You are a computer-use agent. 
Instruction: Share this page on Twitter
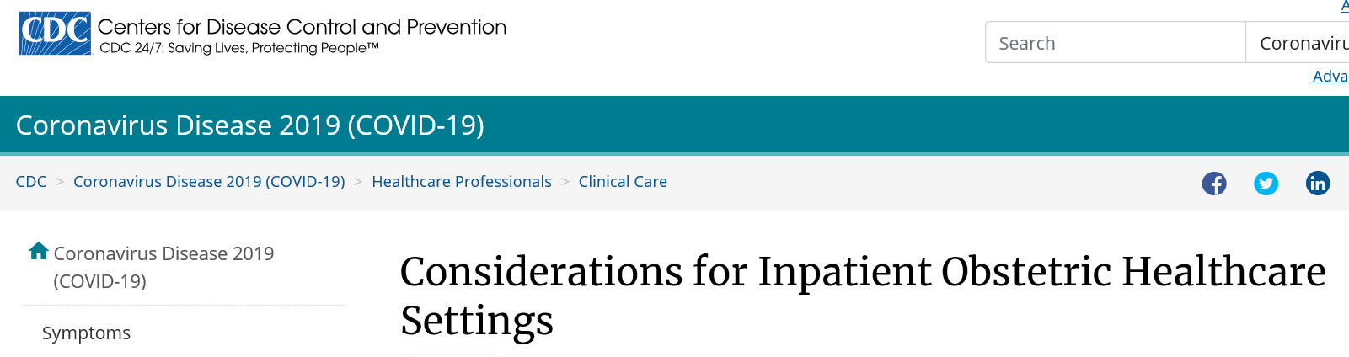tap(1266, 183)
